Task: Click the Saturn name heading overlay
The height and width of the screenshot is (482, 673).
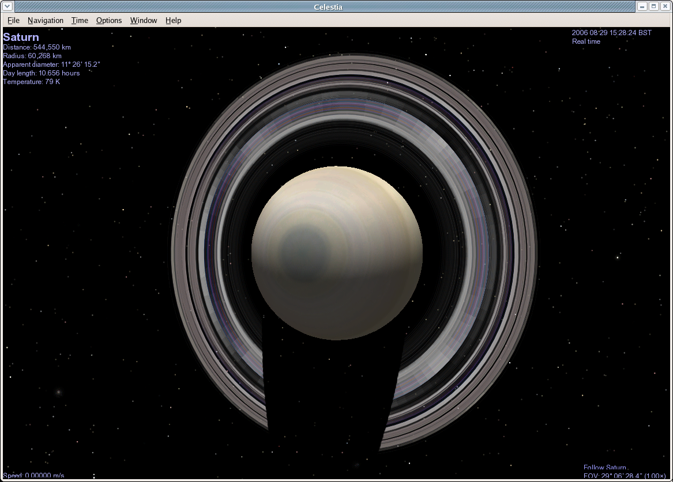Action: pyautogui.click(x=21, y=37)
